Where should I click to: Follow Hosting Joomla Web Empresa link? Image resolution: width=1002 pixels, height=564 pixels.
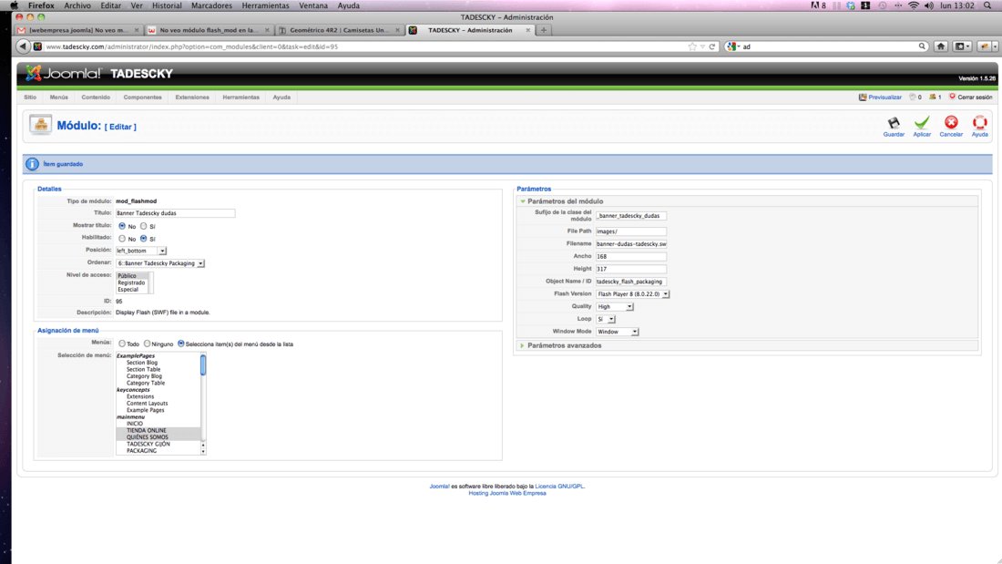[507, 493]
